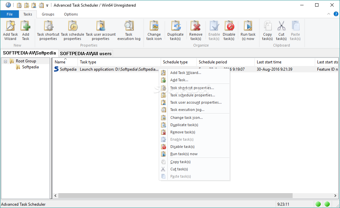The width and height of the screenshot is (340, 208).
Task: Click Duplicate task(s) in ribbon
Action: pos(175,31)
